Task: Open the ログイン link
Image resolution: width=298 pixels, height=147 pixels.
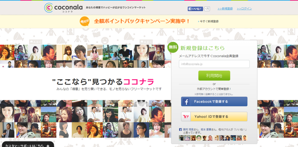Action: [x=244, y=9]
